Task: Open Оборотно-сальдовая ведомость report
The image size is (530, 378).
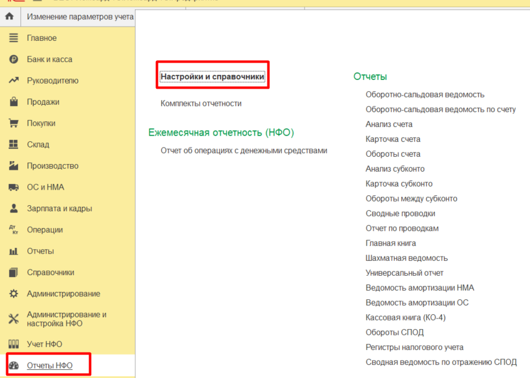Action: [425, 95]
